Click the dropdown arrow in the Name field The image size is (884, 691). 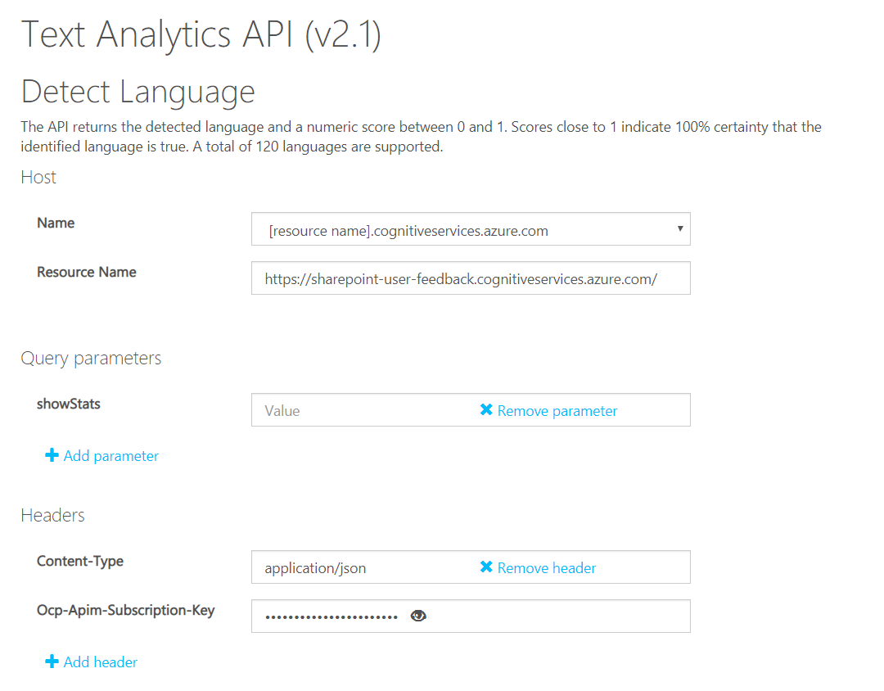point(679,229)
